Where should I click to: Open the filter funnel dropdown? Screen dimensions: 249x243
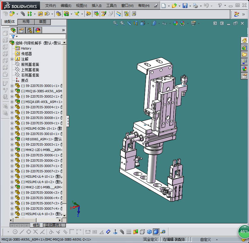14,36
